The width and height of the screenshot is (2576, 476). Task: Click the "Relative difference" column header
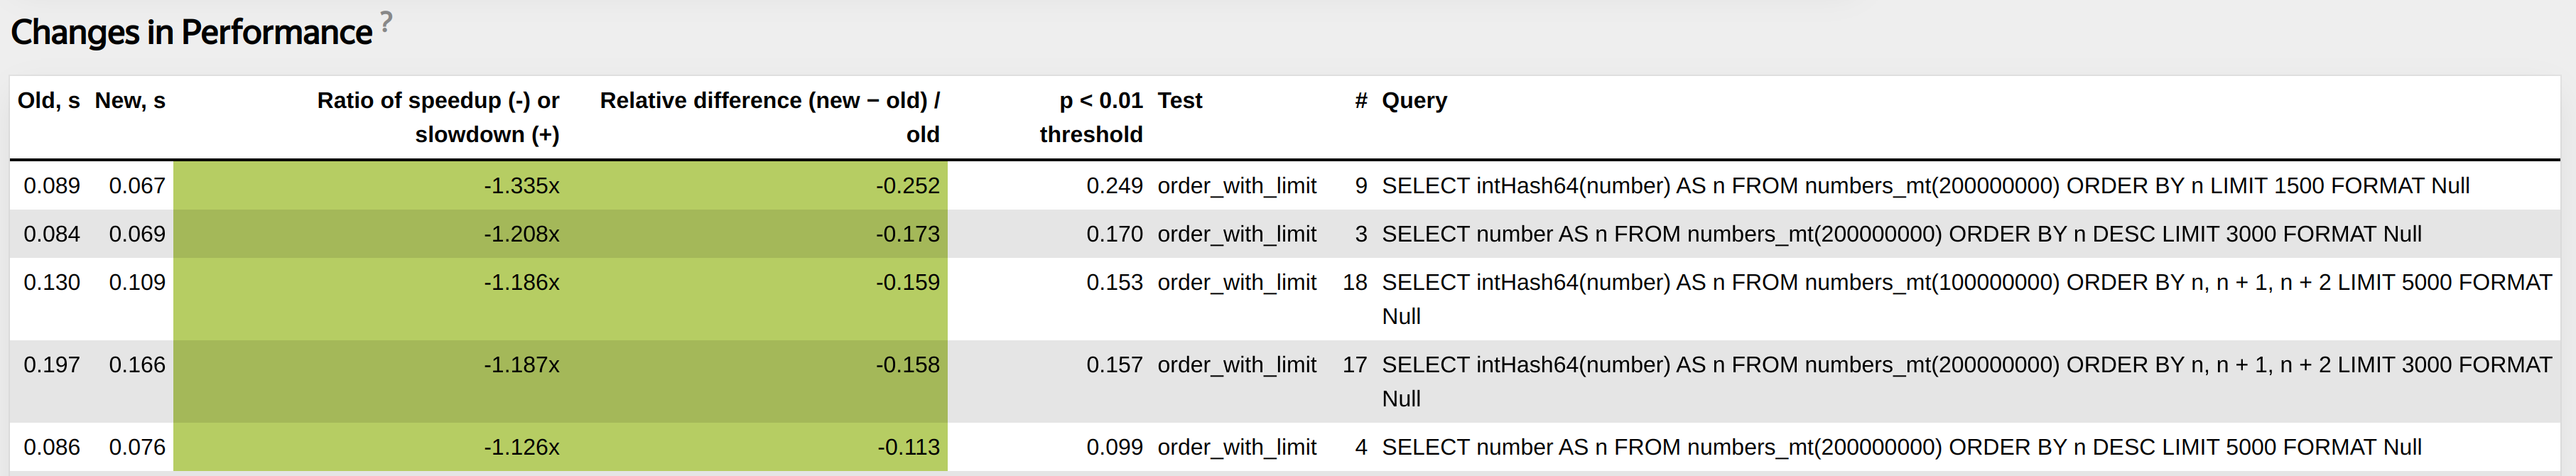(769, 117)
